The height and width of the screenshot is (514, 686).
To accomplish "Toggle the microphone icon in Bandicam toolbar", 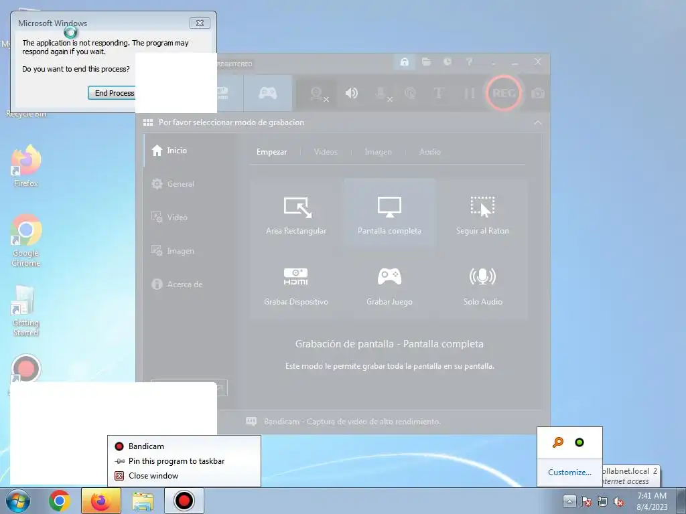I will tap(383, 94).
